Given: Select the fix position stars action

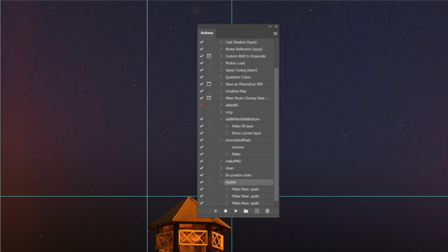Looking at the screenshot, I should click(238, 175).
